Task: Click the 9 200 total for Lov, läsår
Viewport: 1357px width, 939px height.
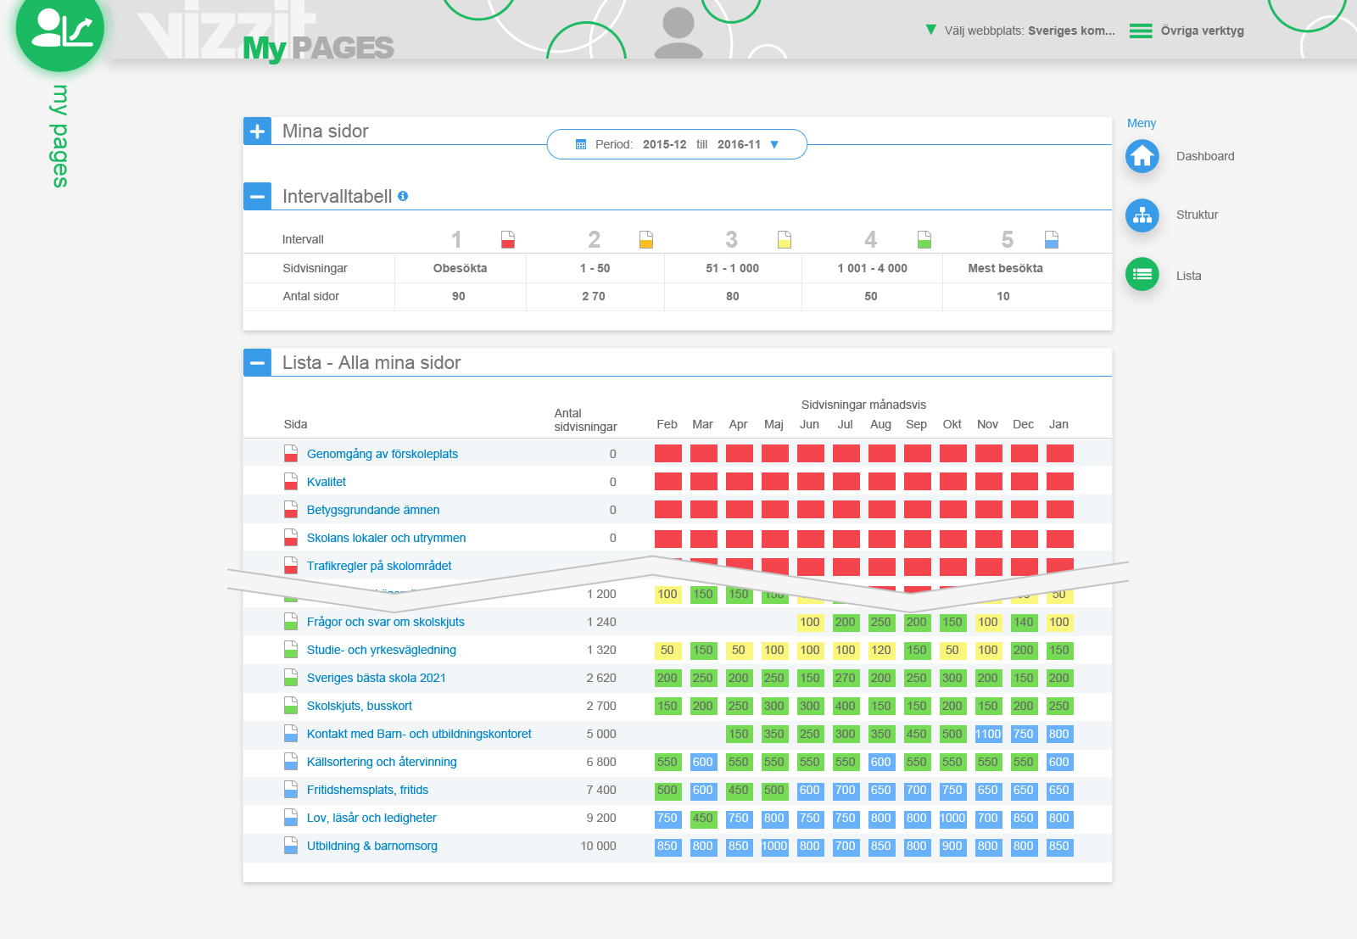Action: (x=601, y=818)
